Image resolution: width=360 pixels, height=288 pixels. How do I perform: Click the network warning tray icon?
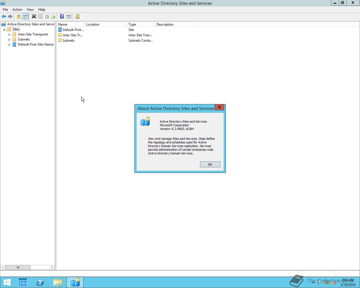tap(327, 282)
